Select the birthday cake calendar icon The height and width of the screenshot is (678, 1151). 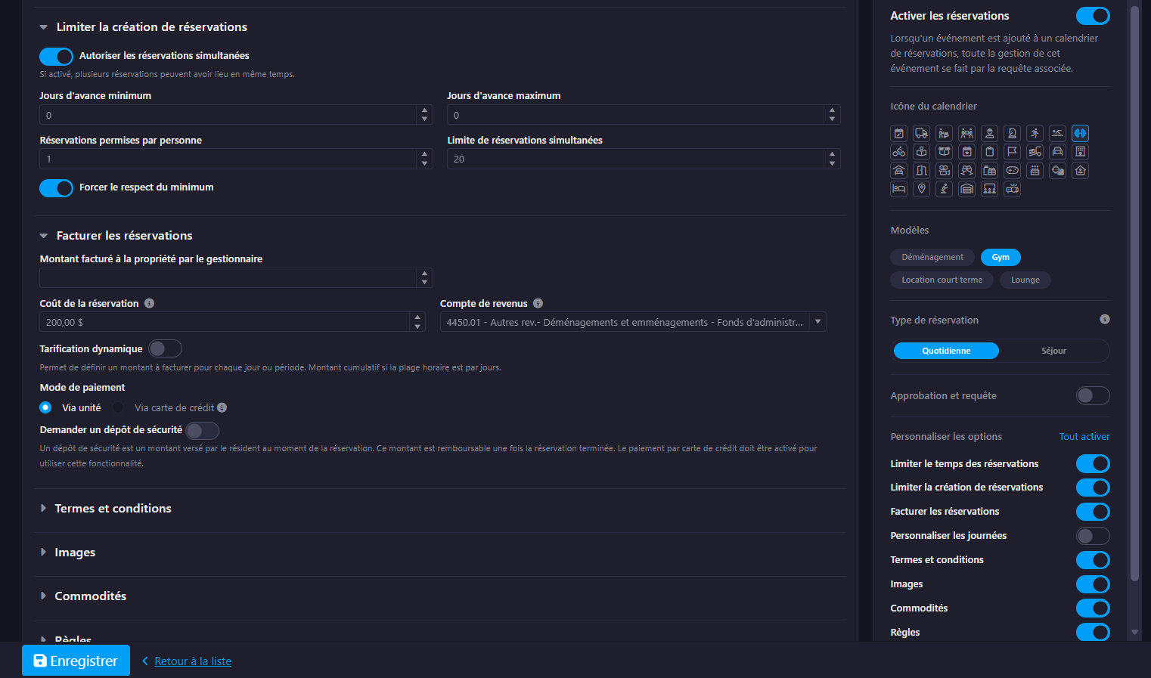(x=1035, y=170)
